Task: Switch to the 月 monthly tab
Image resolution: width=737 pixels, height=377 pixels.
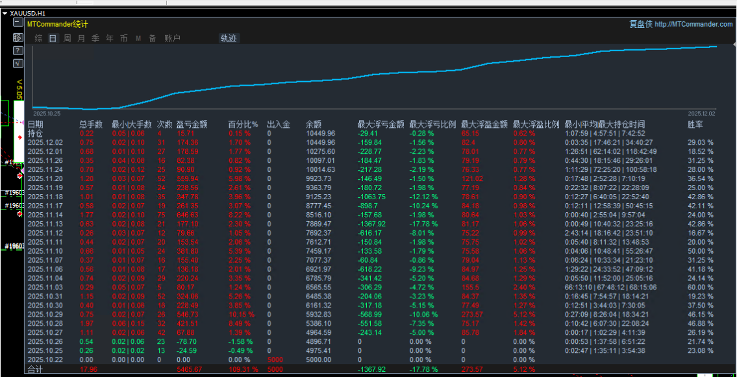Action: pos(81,38)
